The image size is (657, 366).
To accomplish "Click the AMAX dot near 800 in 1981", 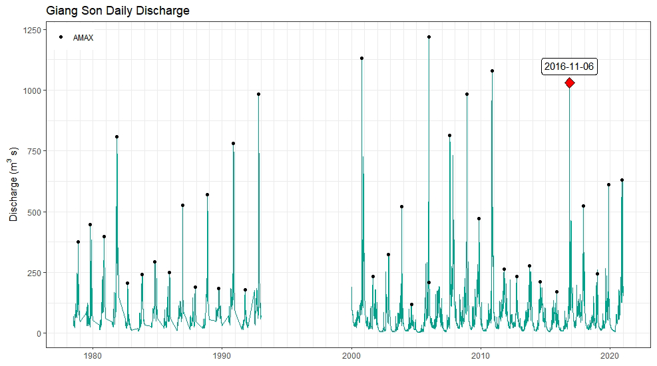I will point(116,137).
